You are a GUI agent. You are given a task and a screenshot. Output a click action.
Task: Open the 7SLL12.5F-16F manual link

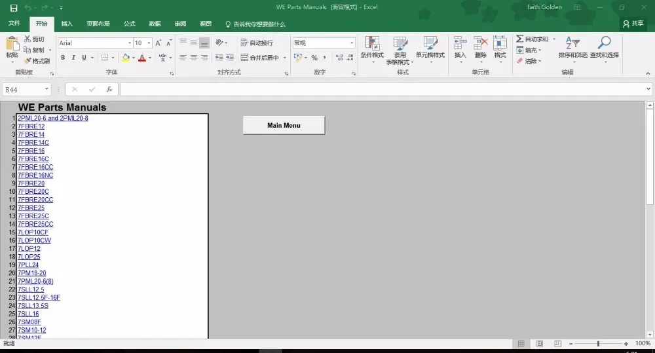39,297
